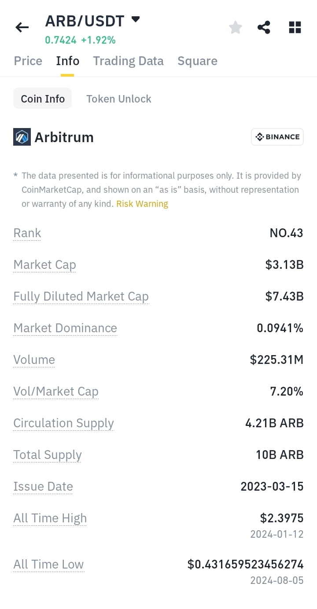Select the Coin Info pill
The height and width of the screenshot is (609, 317).
(43, 99)
